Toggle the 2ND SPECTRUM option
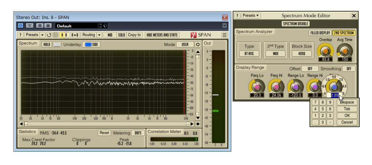The height and width of the screenshot is (165, 372). 344,33
